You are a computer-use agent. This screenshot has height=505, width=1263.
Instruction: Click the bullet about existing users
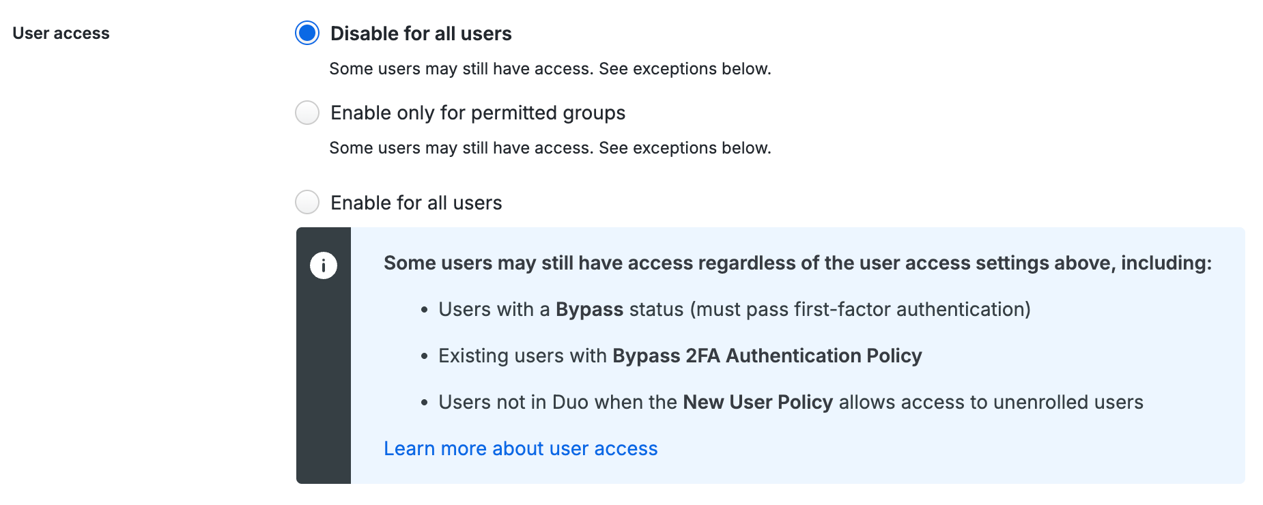[x=680, y=356]
